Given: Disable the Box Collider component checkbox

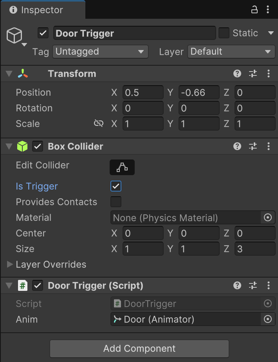Looking at the screenshot, I should pyautogui.click(x=38, y=146).
